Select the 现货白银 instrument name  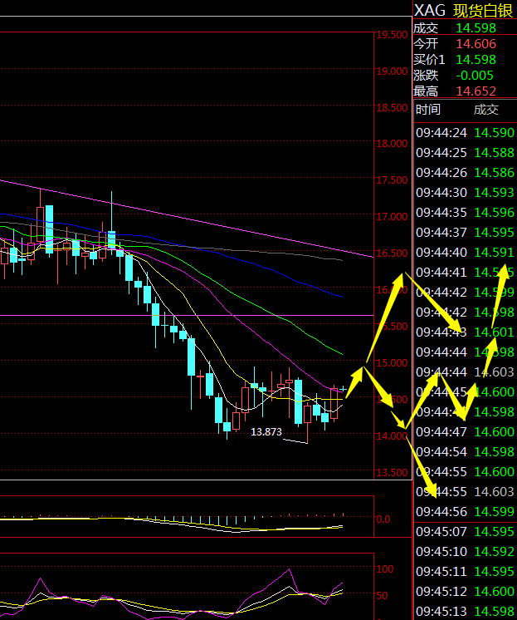pos(484,10)
